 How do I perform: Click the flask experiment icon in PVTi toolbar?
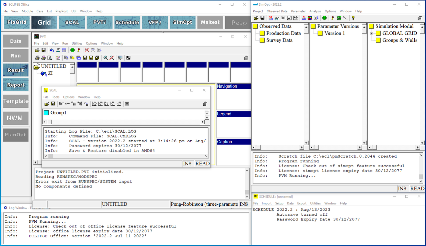pyautogui.click(x=58, y=50)
